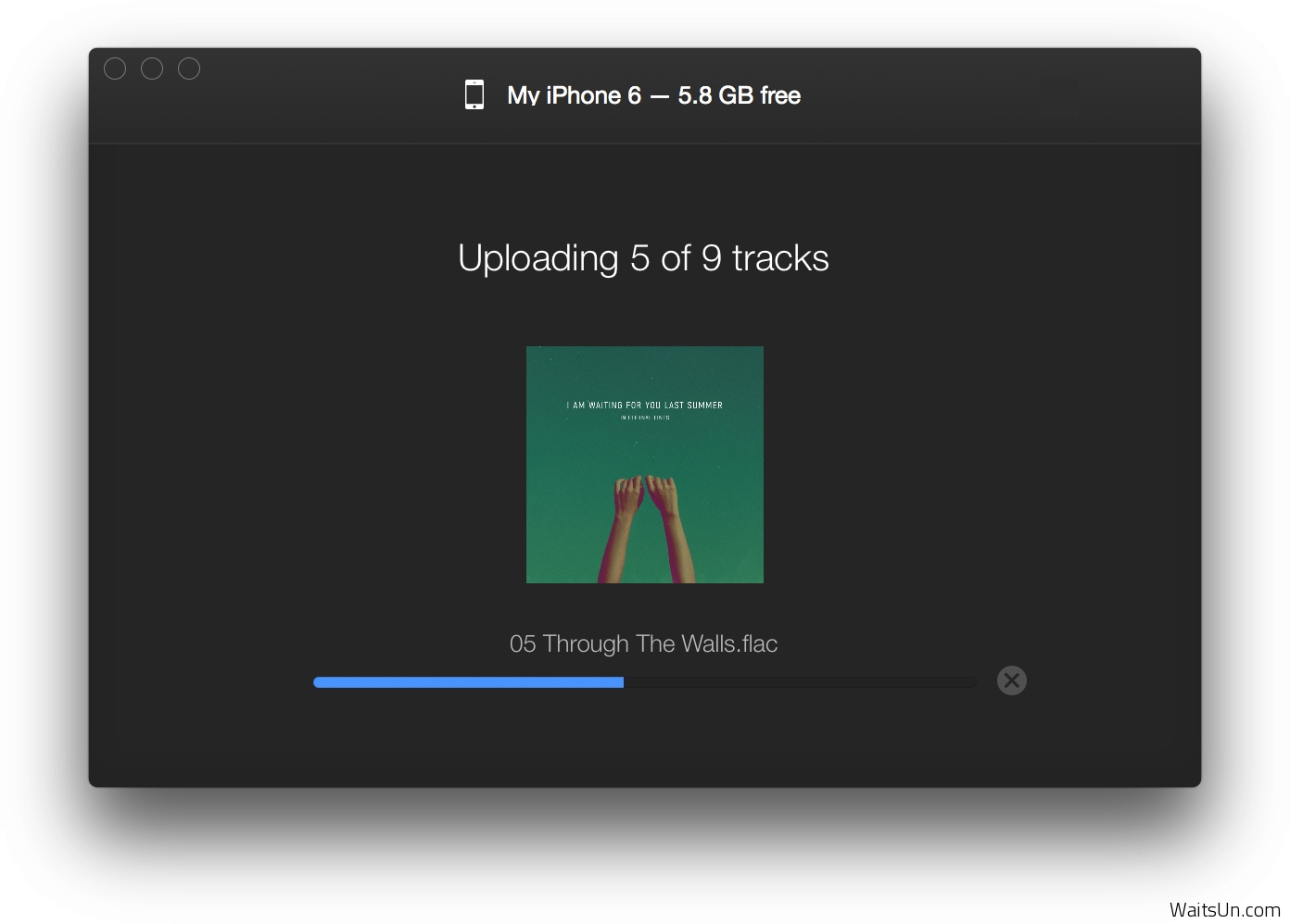Click the album title text on cover art

pos(644,405)
